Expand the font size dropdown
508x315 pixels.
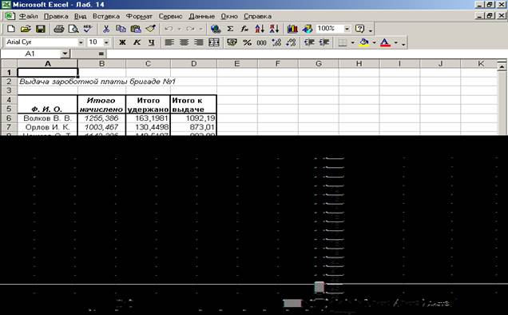[106, 42]
